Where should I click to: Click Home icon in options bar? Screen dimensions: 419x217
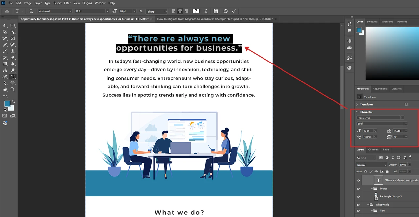[x=7, y=11]
